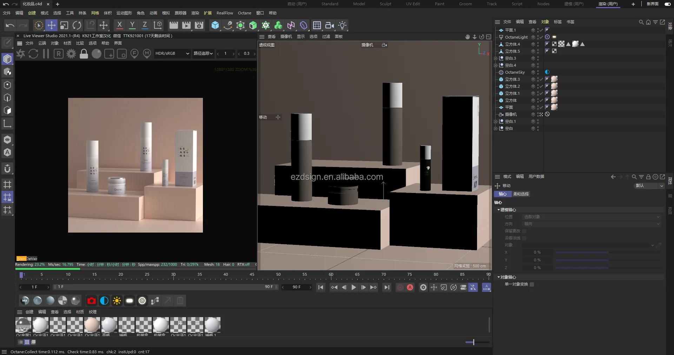The image size is (674, 355).
Task: Click 柔和选择 tab in attributes
Action: point(521,194)
